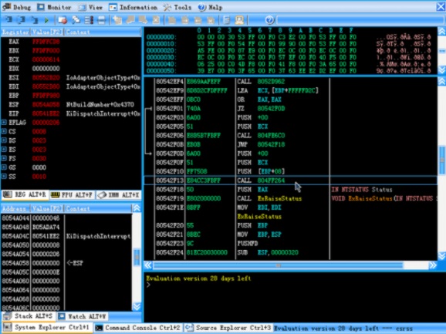The image size is (446, 334).
Task: Switch to Watch ALT+W tab
Action: point(83,316)
